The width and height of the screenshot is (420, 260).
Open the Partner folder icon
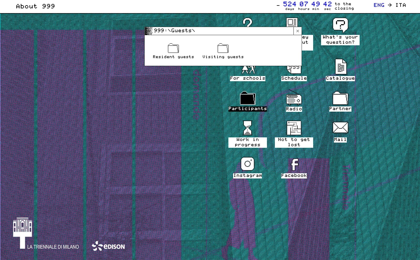(x=340, y=98)
